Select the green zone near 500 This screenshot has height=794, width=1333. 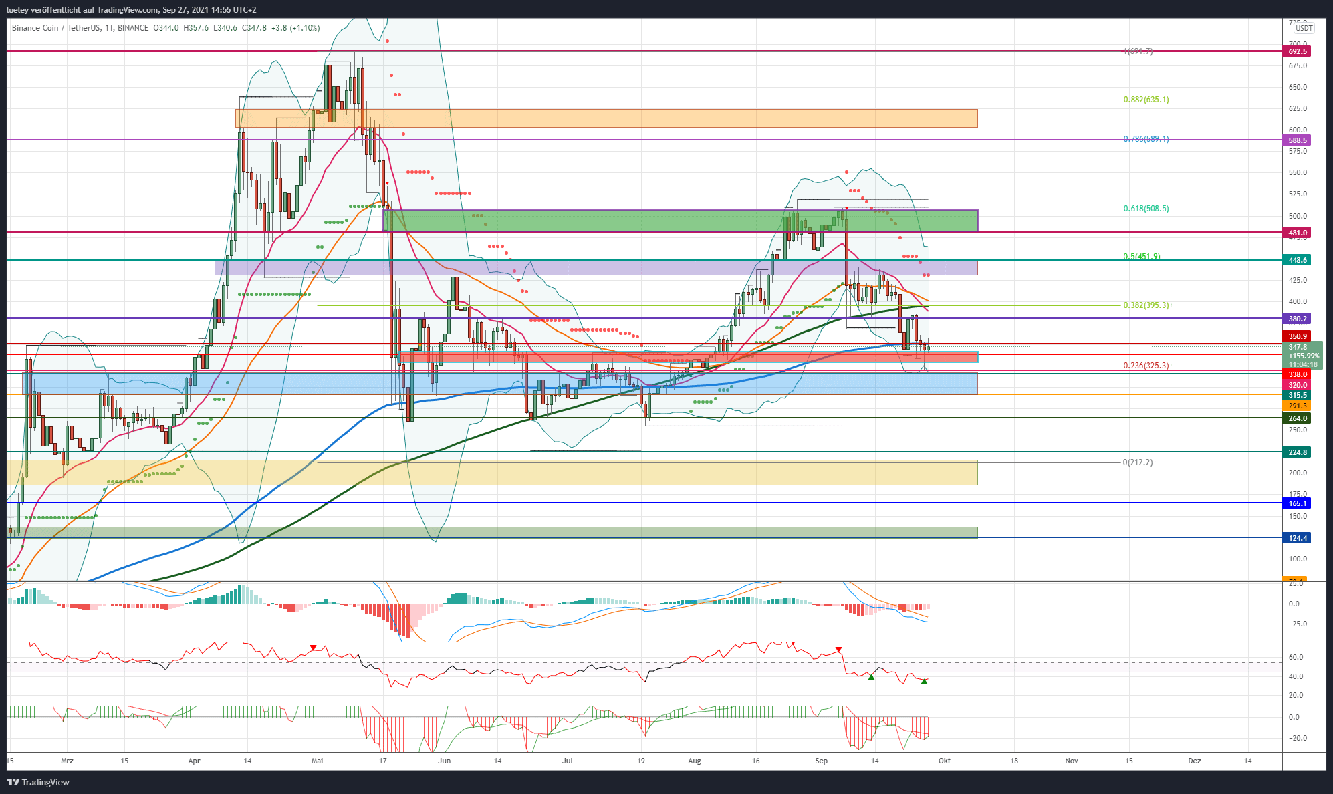click(x=681, y=221)
